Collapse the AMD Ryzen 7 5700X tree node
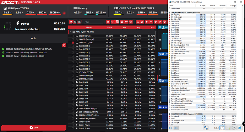 pyautogui.click(x=70, y=32)
